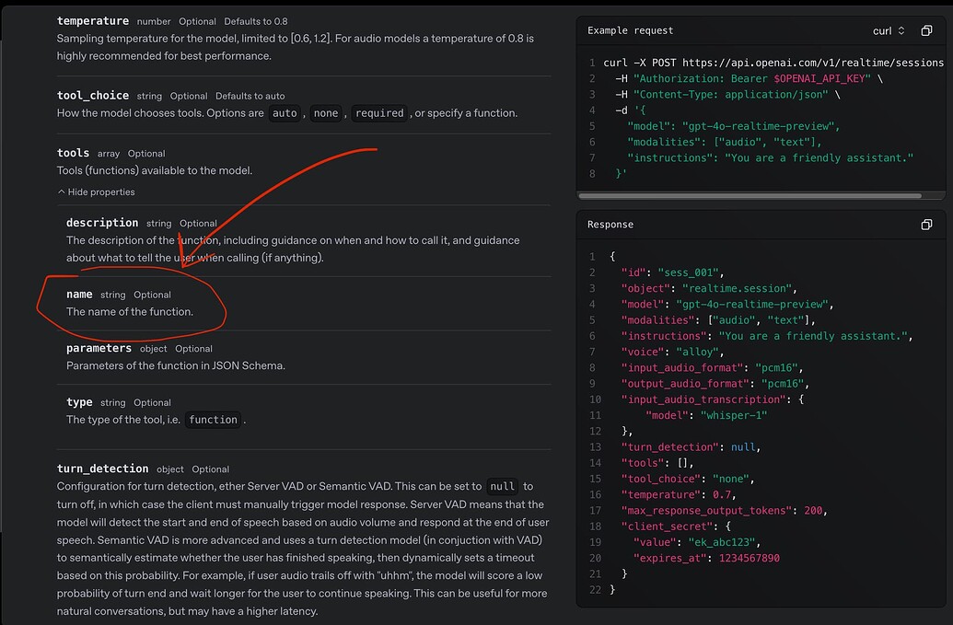This screenshot has height=625, width=953.
Task: Select the turn_detection property heading
Action: (x=102, y=469)
